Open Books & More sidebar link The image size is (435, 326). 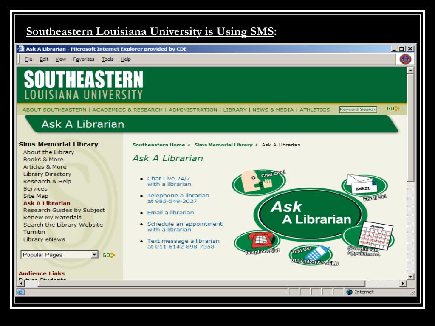[x=43, y=160]
